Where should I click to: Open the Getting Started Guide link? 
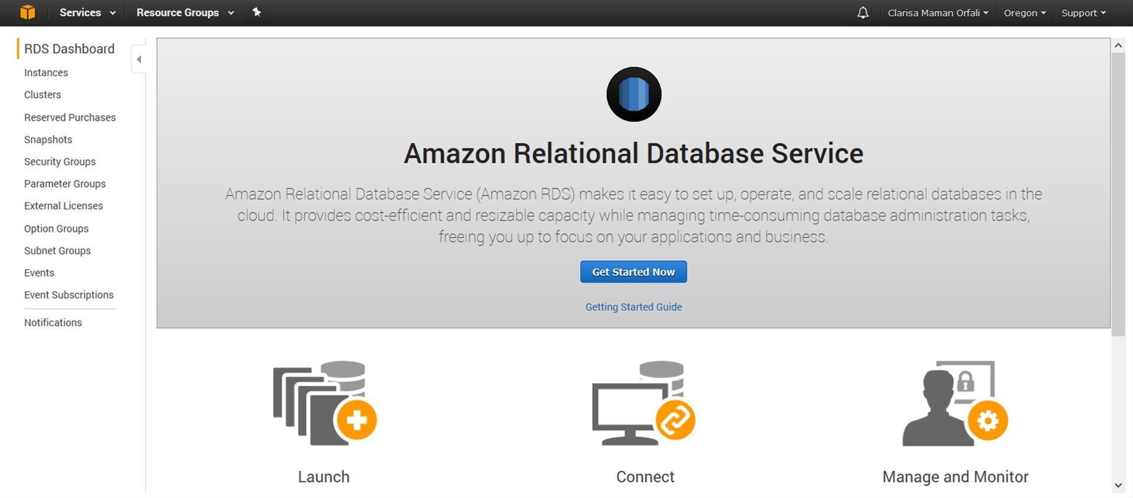pos(634,307)
